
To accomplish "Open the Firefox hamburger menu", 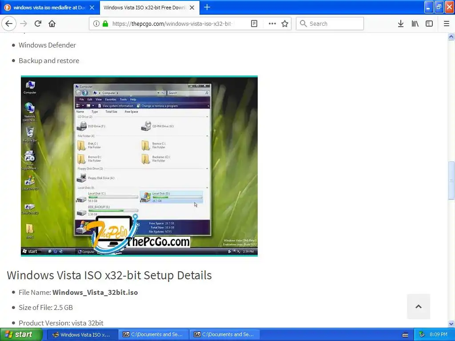I will (x=446, y=24).
